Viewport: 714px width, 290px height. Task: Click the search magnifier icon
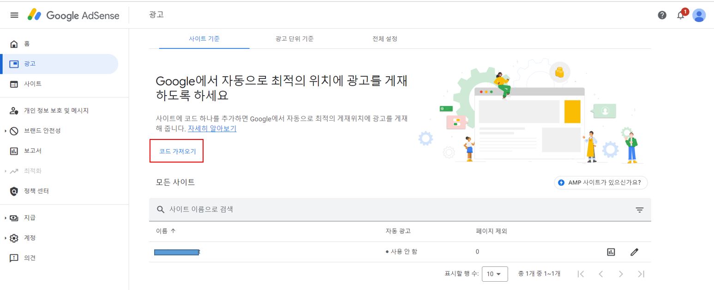(161, 210)
